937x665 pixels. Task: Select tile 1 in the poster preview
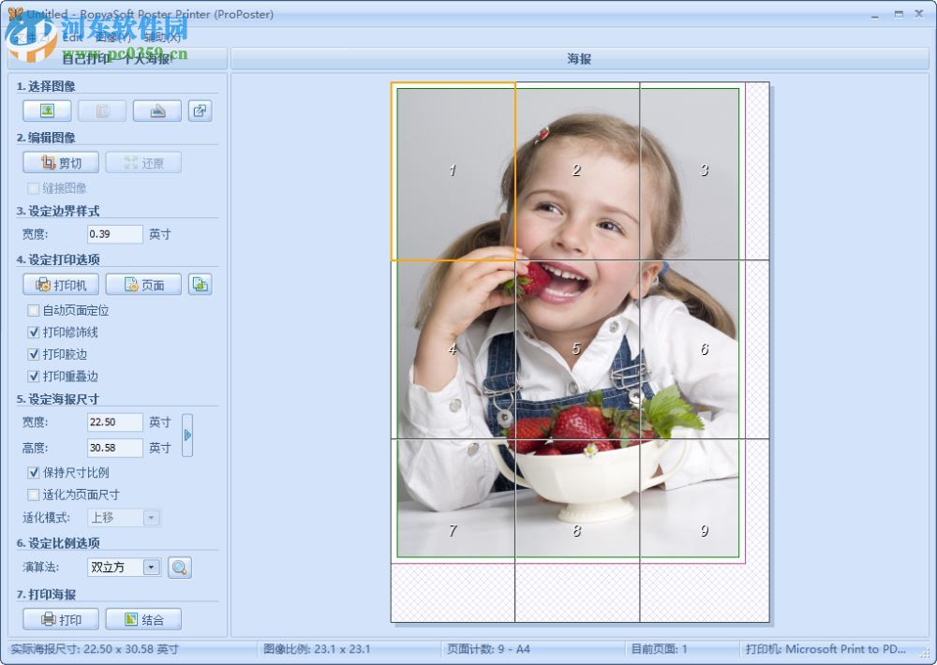pyautogui.click(x=453, y=170)
